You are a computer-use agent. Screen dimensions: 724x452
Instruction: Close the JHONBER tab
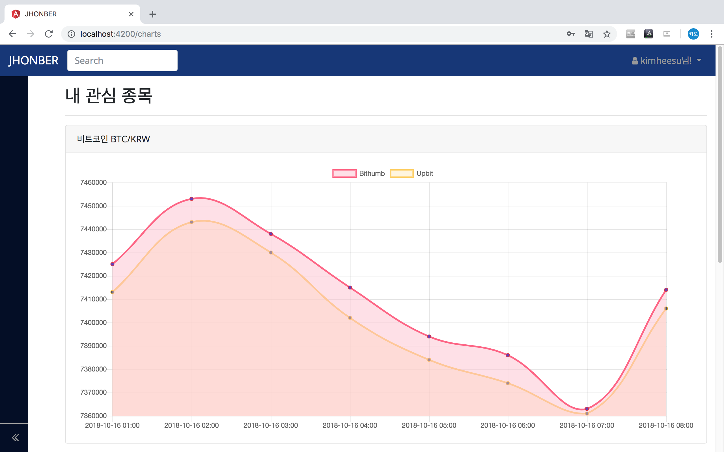click(x=131, y=14)
